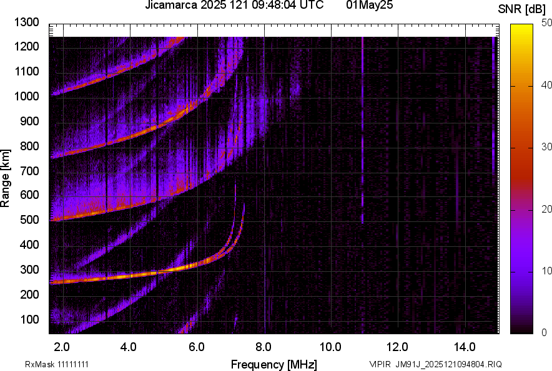Click the "12.0" frequency axis label
This screenshot has width=552, height=371.
[398, 347]
